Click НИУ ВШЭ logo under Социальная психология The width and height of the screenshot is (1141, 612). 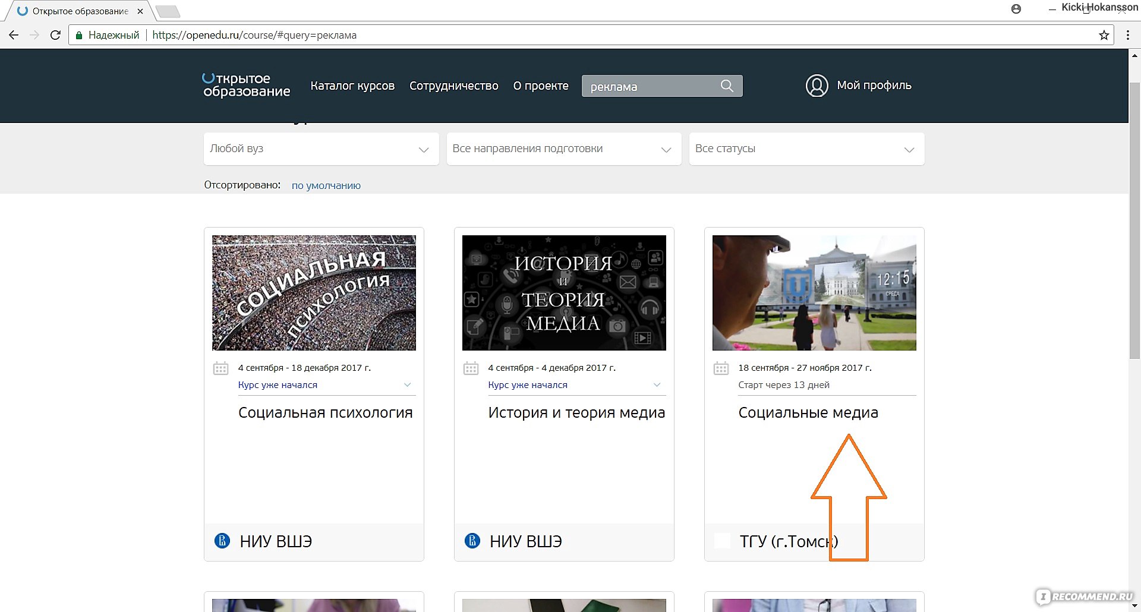(x=222, y=541)
